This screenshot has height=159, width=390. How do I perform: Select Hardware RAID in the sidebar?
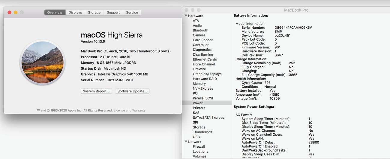click(x=205, y=79)
